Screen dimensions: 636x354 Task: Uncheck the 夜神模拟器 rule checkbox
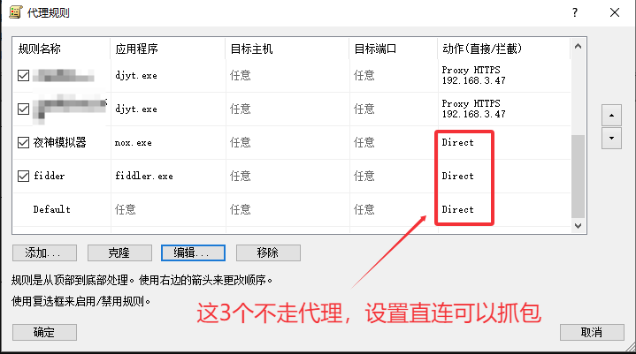24,142
